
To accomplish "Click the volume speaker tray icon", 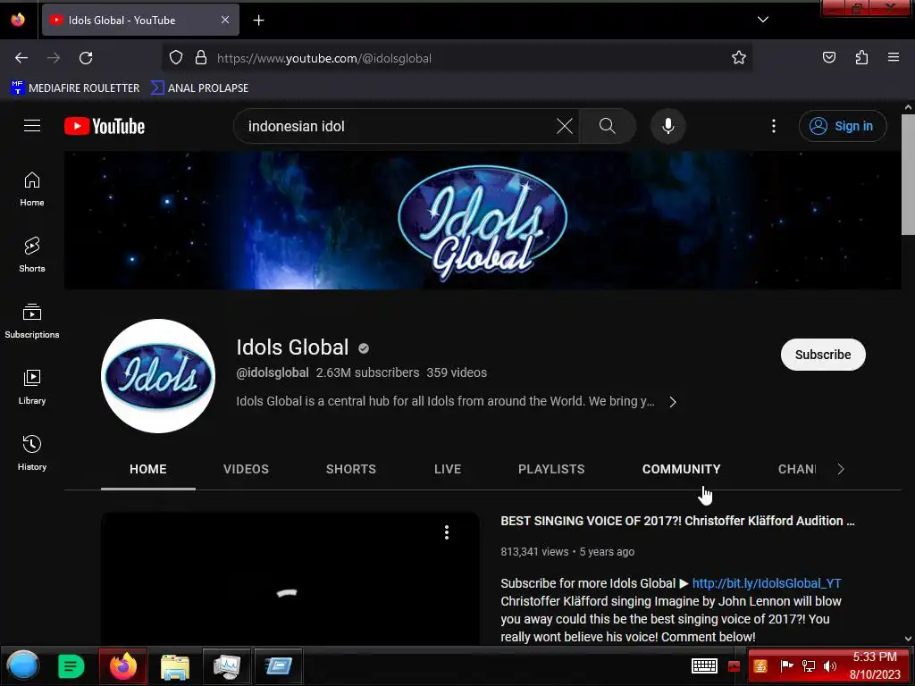I will point(830,666).
